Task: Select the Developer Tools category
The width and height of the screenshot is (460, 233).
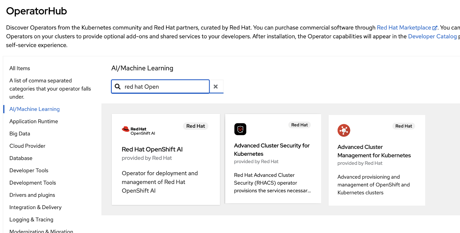Action: [29, 170]
